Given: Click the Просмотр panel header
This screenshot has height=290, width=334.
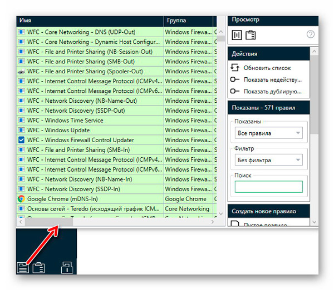Looking at the screenshot, I should point(273,21).
